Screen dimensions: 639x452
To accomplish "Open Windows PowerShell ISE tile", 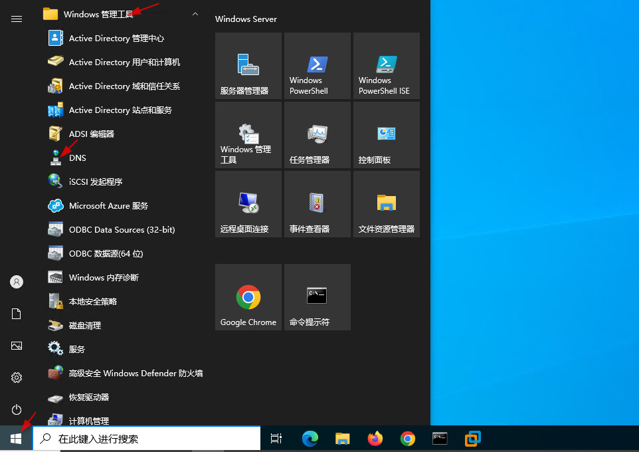I will (x=386, y=66).
